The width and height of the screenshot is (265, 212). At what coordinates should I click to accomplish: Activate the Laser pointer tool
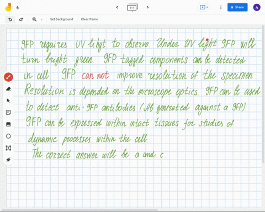pos(8,160)
